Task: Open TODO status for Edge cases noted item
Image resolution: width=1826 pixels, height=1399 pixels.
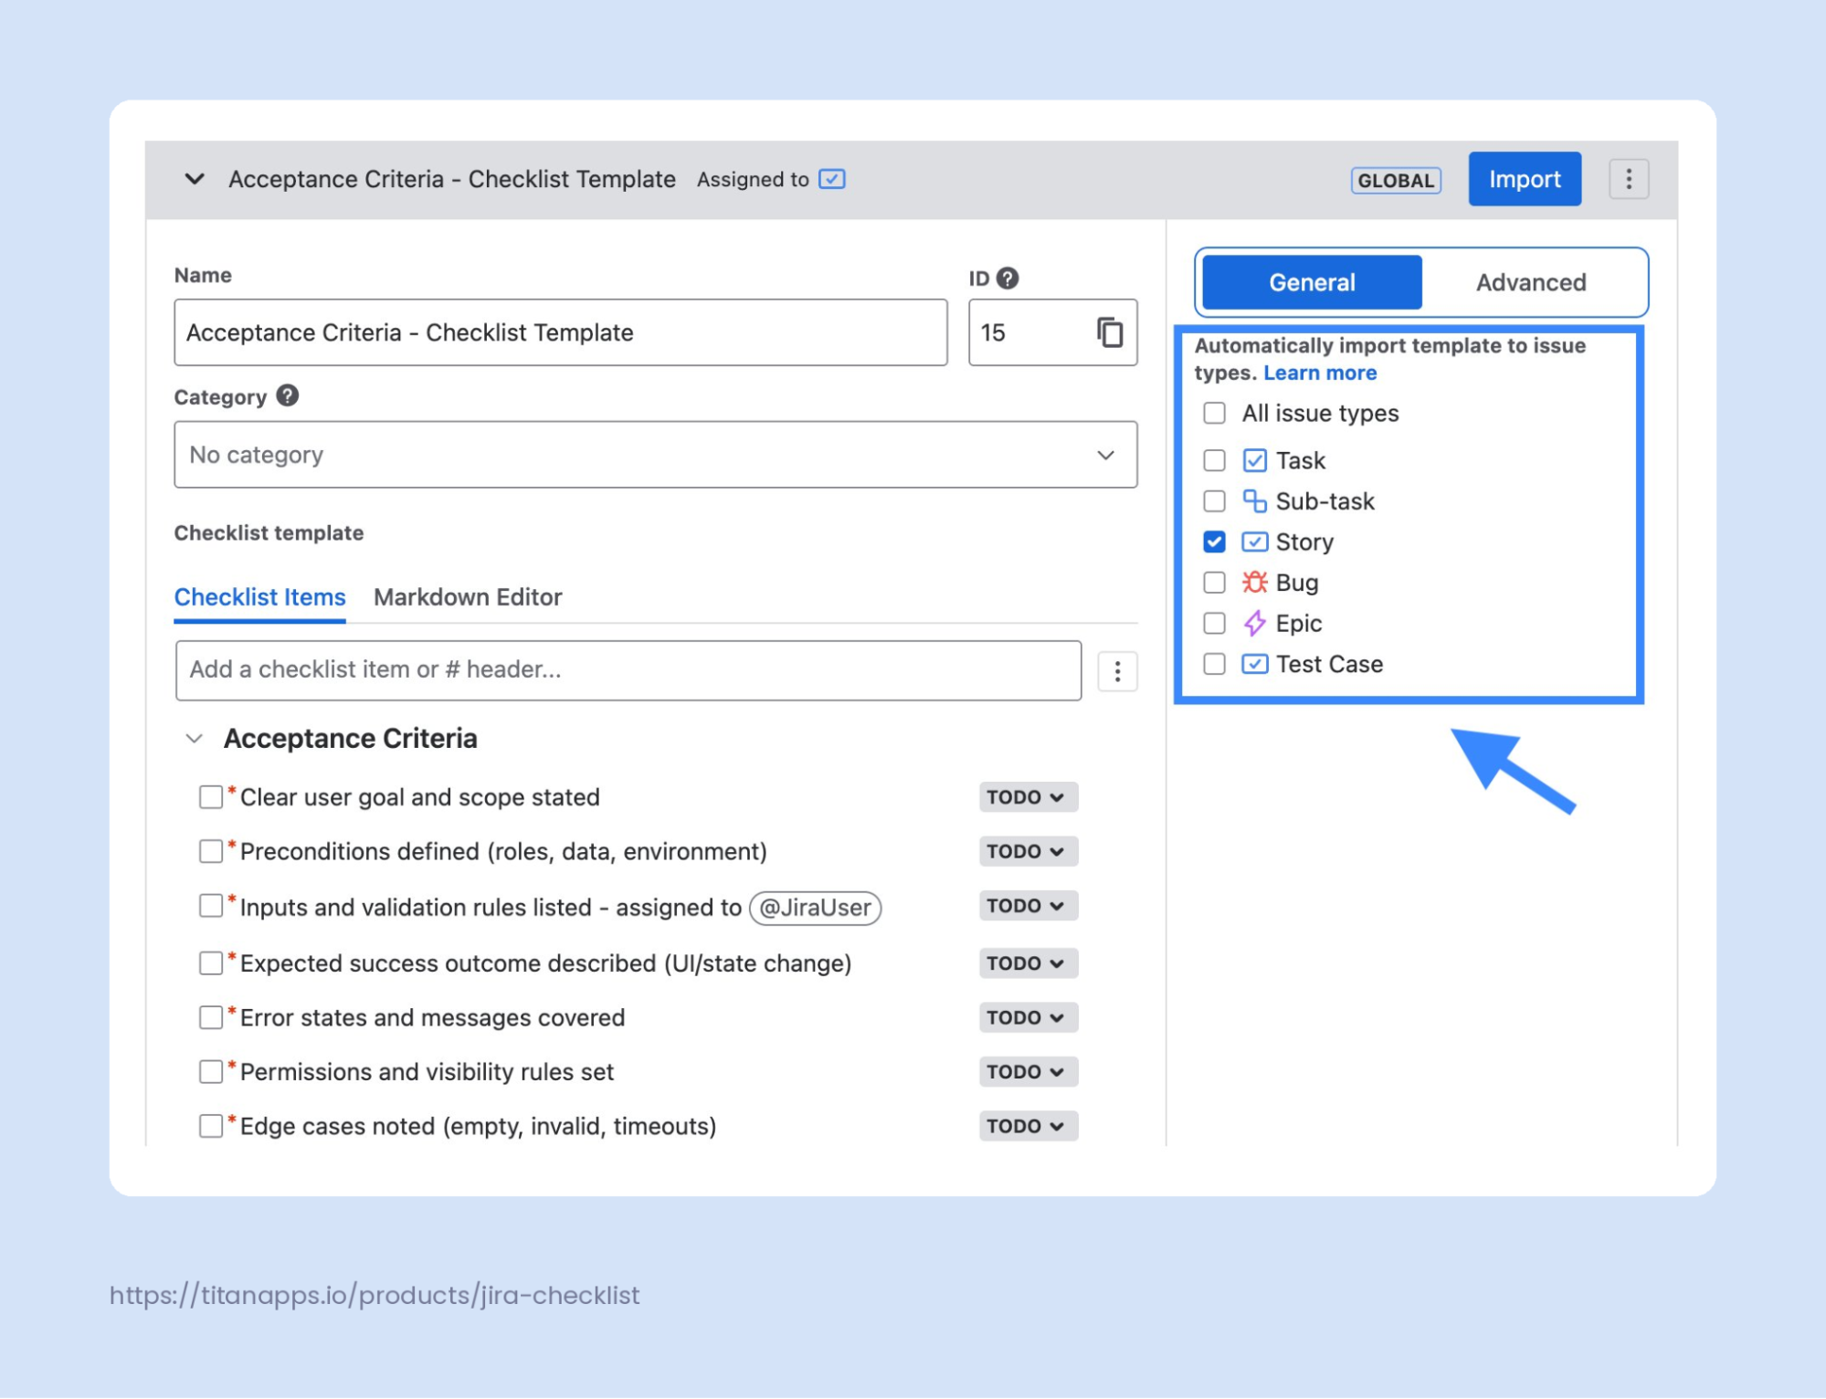Action: (1028, 1126)
